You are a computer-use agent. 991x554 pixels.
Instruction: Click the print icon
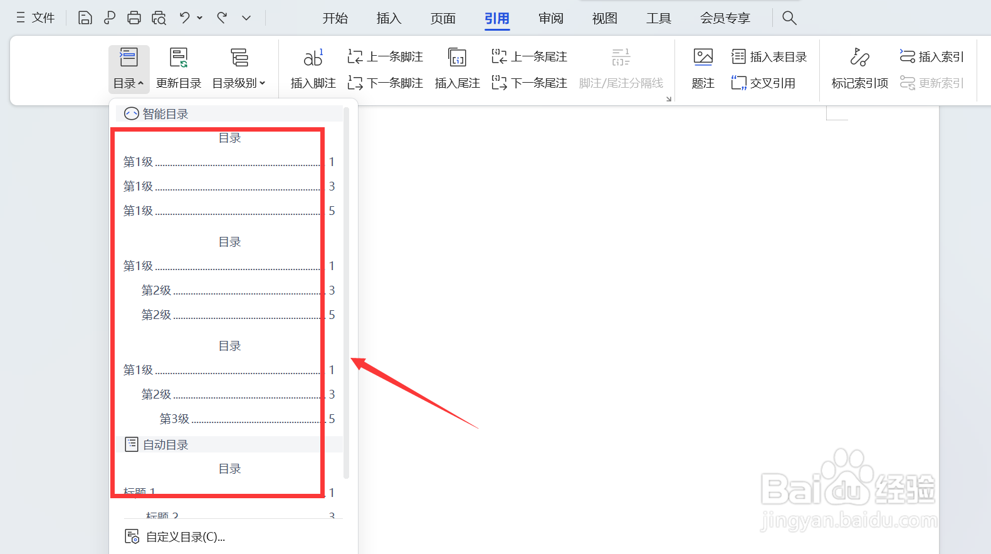pyautogui.click(x=134, y=18)
